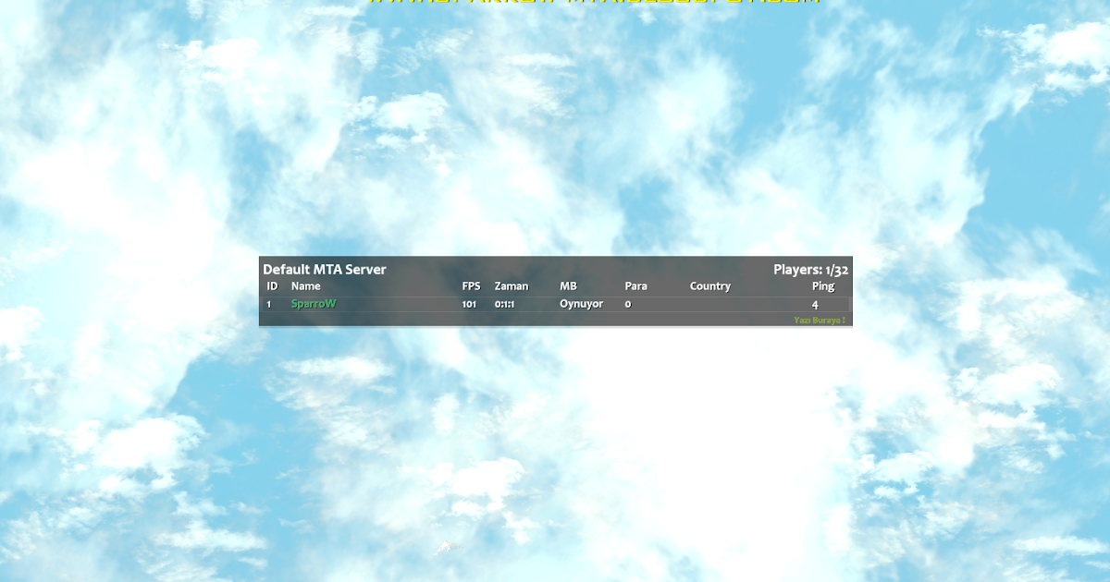Click the Name column header
This screenshot has height=582, width=1110.
click(305, 286)
